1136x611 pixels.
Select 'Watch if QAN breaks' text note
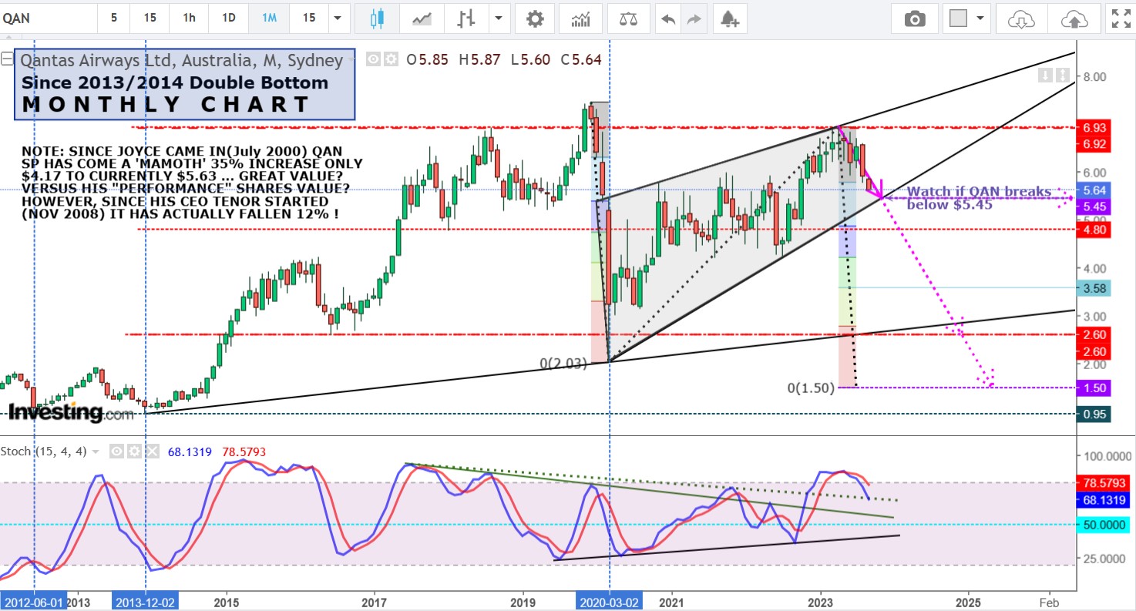(979, 198)
